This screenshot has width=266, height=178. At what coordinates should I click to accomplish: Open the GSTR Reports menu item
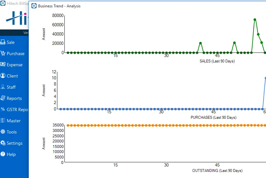coord(17,109)
